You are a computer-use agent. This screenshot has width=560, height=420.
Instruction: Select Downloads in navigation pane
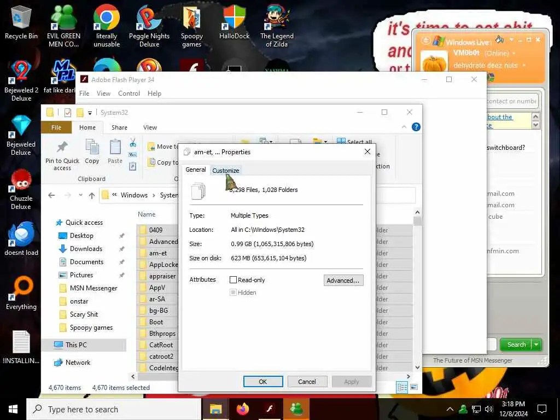pyautogui.click(x=86, y=249)
